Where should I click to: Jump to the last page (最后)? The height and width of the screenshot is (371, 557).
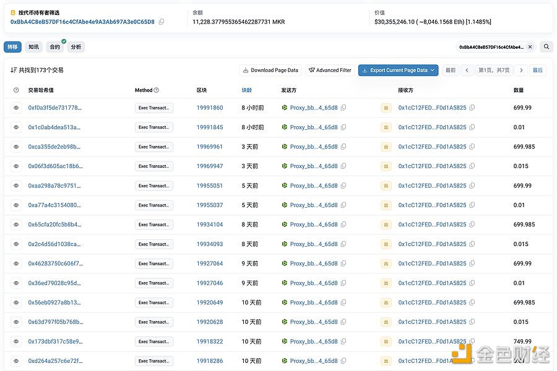coord(537,70)
